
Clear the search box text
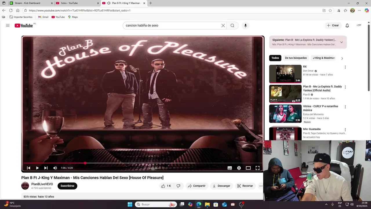coord(223,26)
